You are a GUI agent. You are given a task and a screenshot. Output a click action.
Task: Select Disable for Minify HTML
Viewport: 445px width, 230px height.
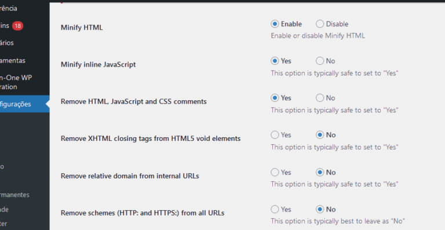(x=320, y=24)
